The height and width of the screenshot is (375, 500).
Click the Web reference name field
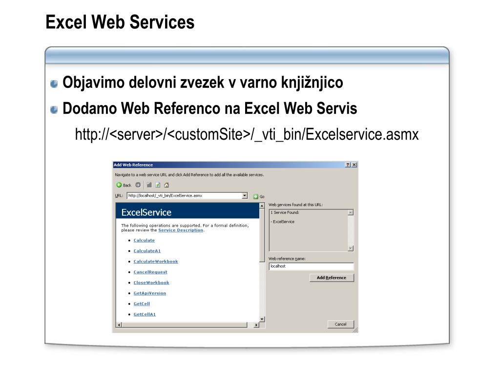[x=311, y=266]
